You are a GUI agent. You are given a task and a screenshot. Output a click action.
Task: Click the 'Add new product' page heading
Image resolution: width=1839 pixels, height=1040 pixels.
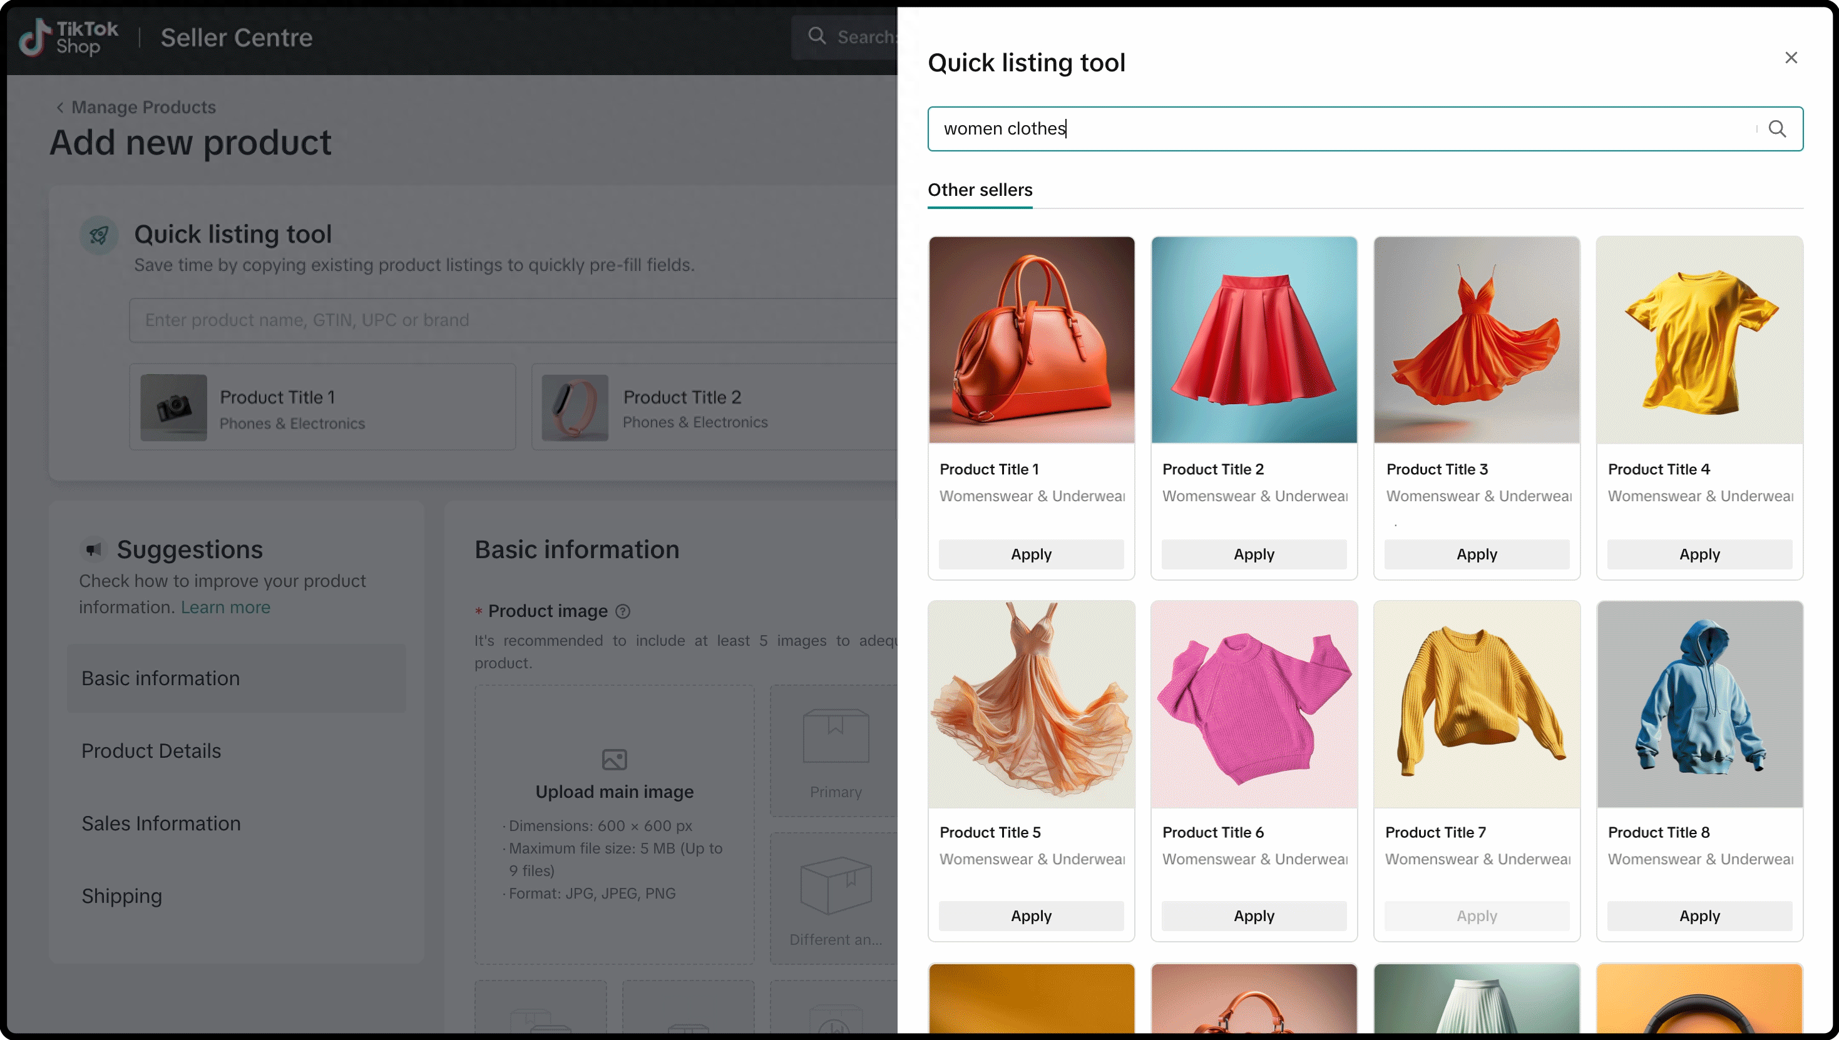coord(190,143)
